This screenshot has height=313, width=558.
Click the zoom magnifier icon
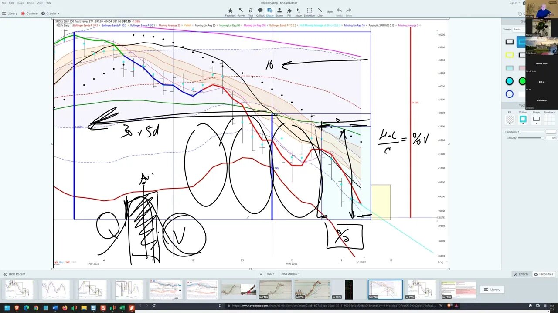pos(261,274)
